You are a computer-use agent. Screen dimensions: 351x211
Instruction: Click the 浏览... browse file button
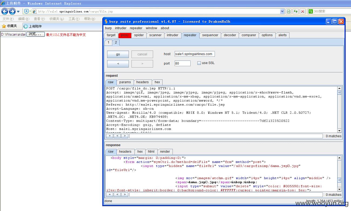point(35,34)
